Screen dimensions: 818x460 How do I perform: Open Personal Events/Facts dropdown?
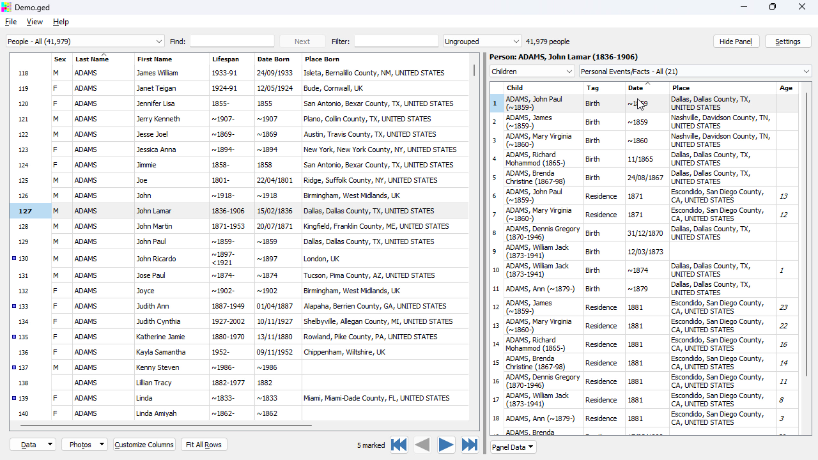[x=695, y=72]
